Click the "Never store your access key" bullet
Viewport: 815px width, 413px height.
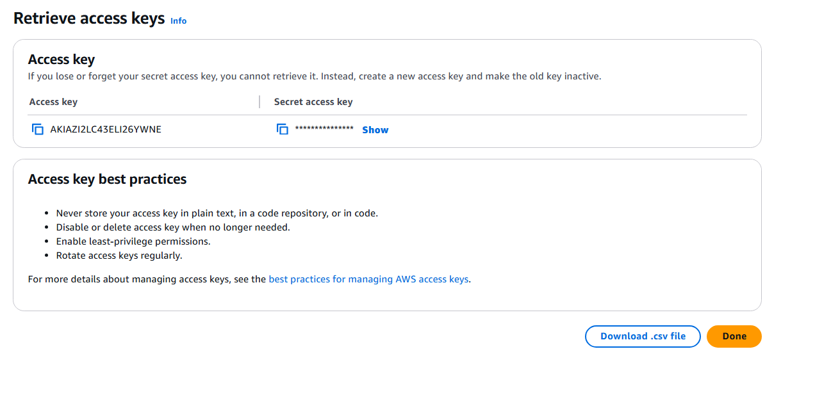217,213
